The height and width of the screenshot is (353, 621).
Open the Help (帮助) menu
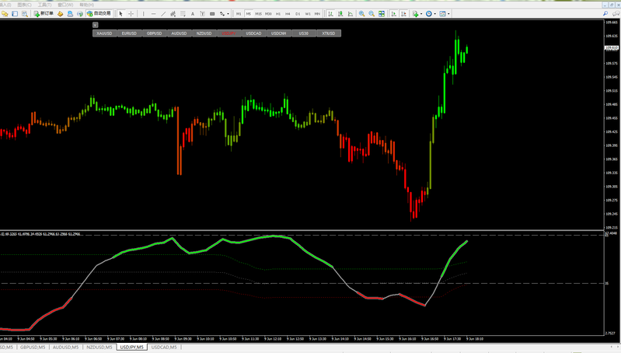coord(87,5)
